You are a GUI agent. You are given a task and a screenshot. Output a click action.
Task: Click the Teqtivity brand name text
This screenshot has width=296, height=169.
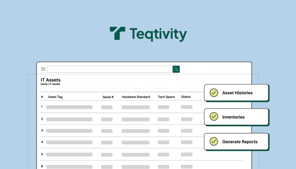pos(158,34)
